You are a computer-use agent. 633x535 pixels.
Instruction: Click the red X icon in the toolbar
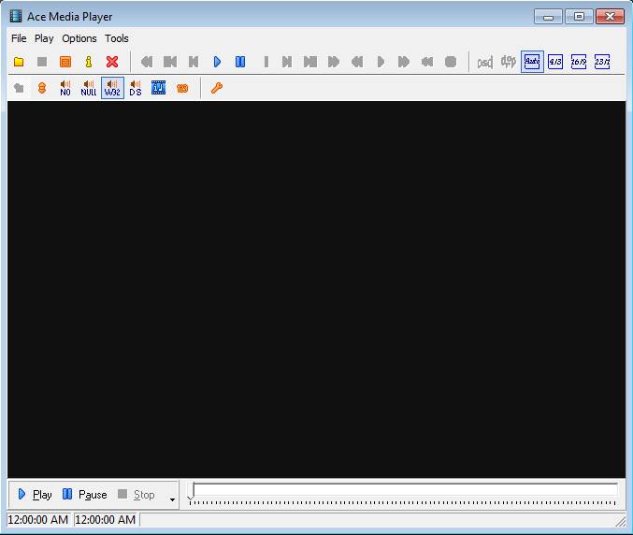(112, 62)
